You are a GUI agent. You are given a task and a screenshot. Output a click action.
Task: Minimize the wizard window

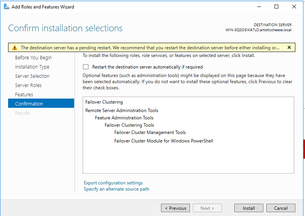tap(259, 7)
